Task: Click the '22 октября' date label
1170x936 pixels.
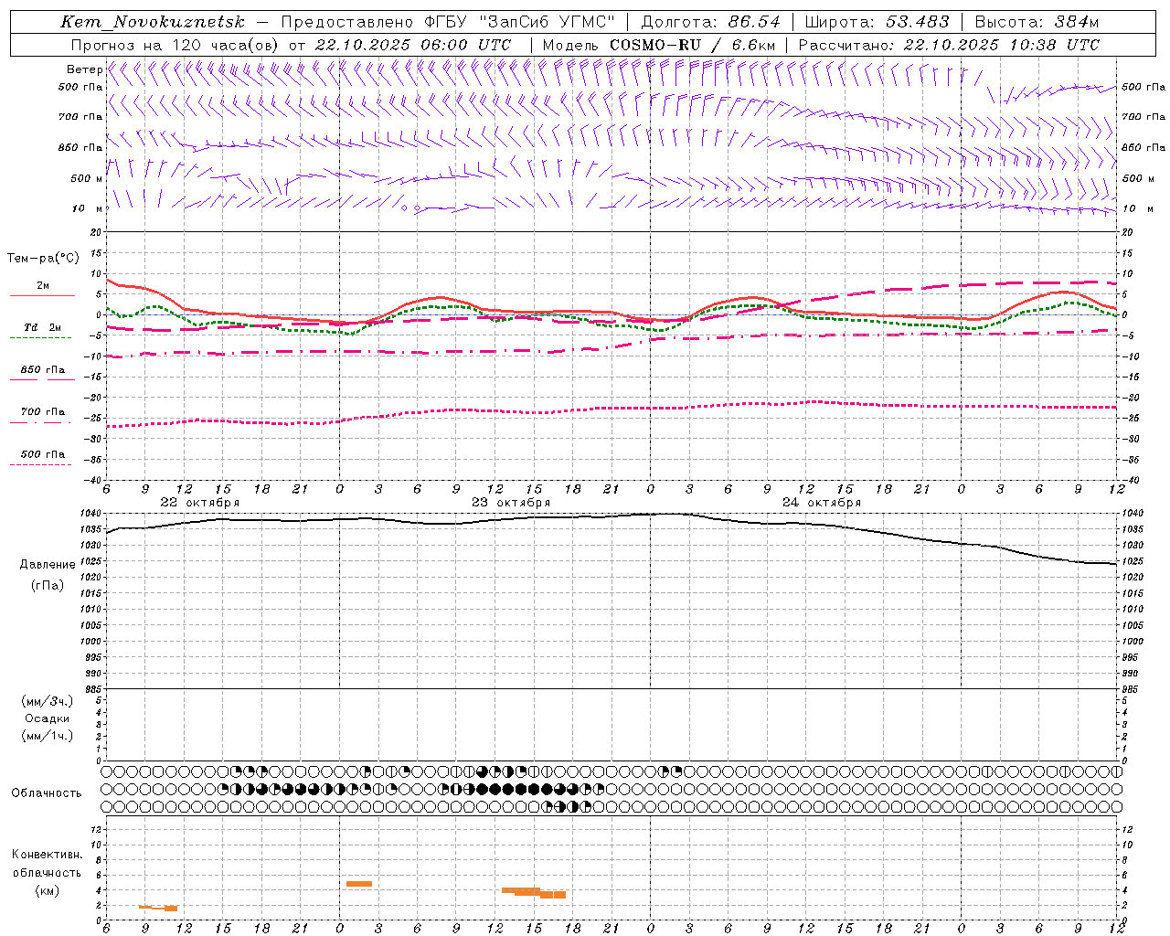Action: pos(200,503)
